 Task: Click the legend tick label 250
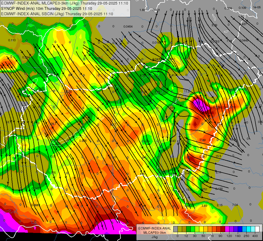[x=246, y=236]
